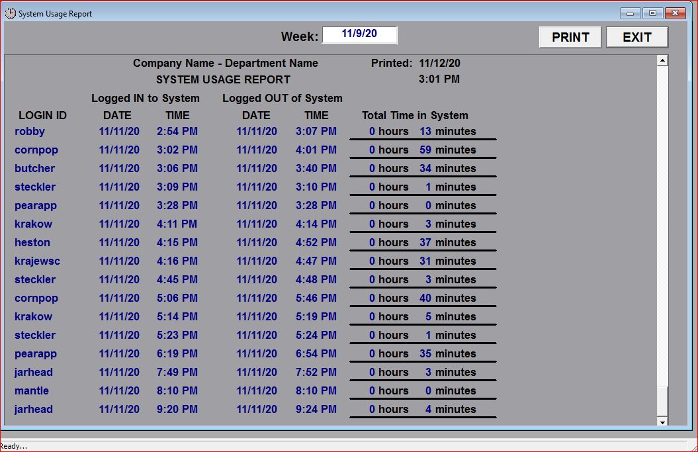Select the butcher login ID entry
This screenshot has width=698, height=452.
click(x=34, y=169)
